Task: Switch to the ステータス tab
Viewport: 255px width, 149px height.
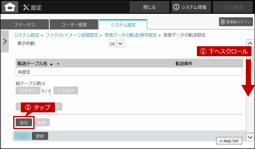Action: (x=25, y=25)
